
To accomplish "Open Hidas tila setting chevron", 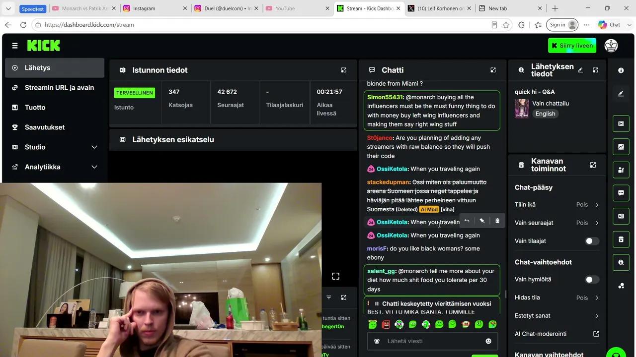I will (597, 298).
